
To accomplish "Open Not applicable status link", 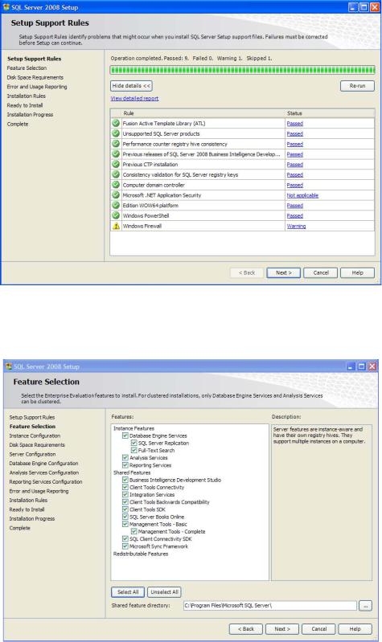I will (302, 195).
